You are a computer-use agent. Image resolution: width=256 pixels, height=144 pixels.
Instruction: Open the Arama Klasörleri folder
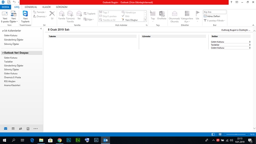click(12, 85)
